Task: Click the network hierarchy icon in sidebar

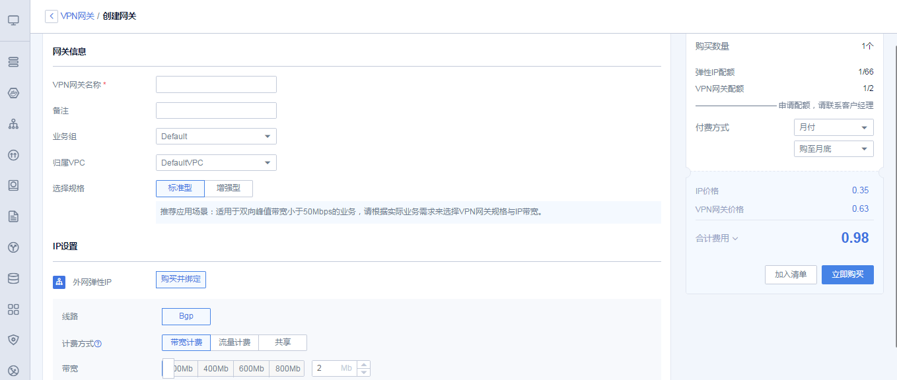Action: (13, 123)
